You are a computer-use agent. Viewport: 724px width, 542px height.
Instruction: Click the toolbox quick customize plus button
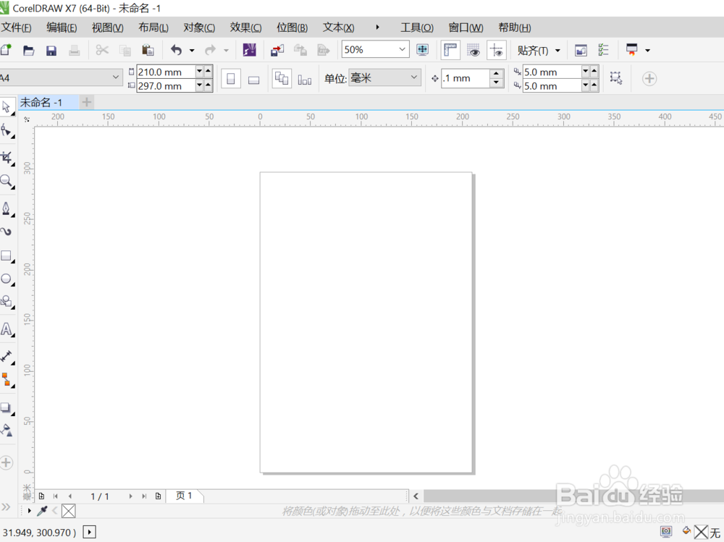(6, 462)
